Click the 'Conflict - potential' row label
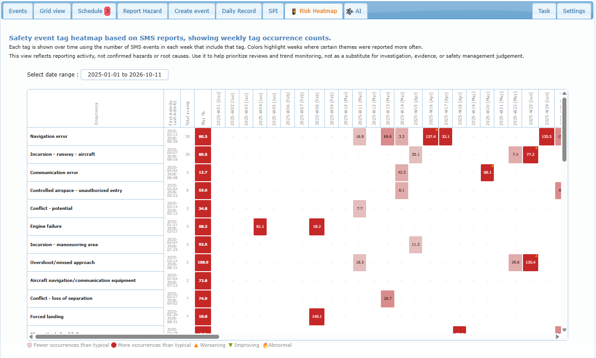 [51, 209]
